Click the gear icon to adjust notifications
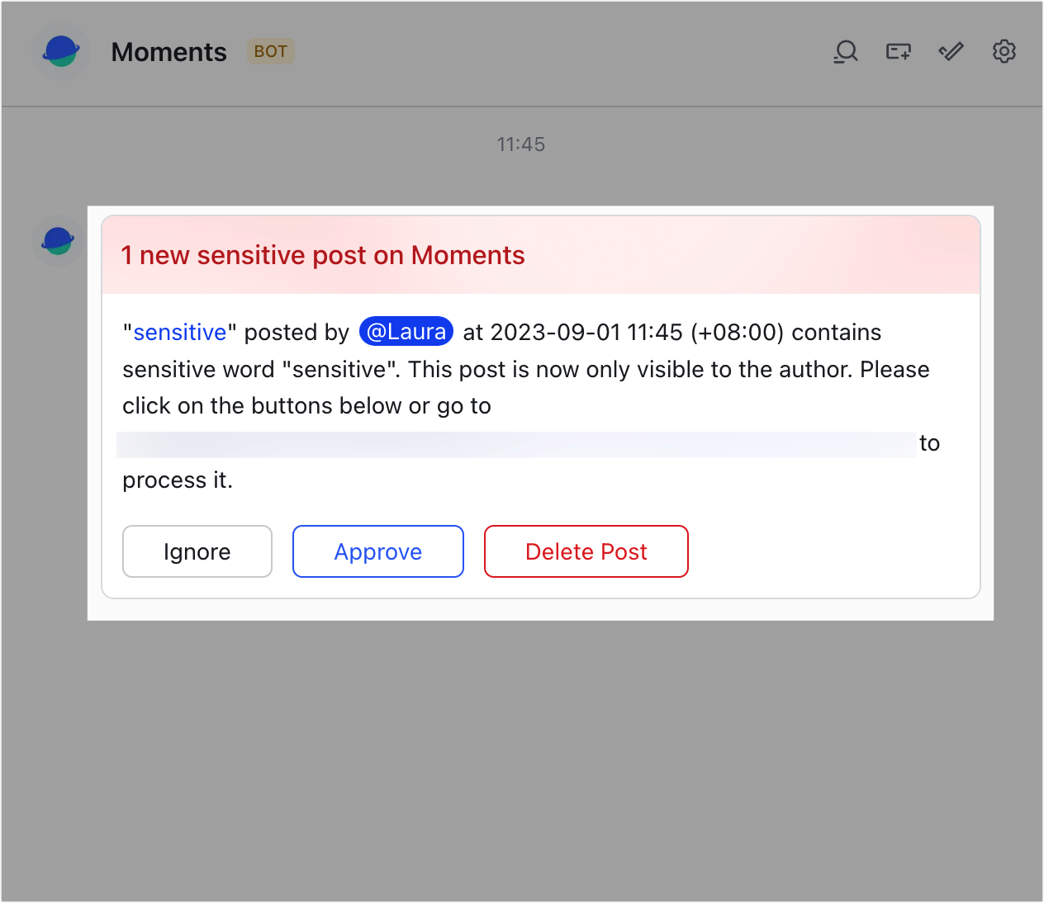This screenshot has height=903, width=1044. 1004,51
